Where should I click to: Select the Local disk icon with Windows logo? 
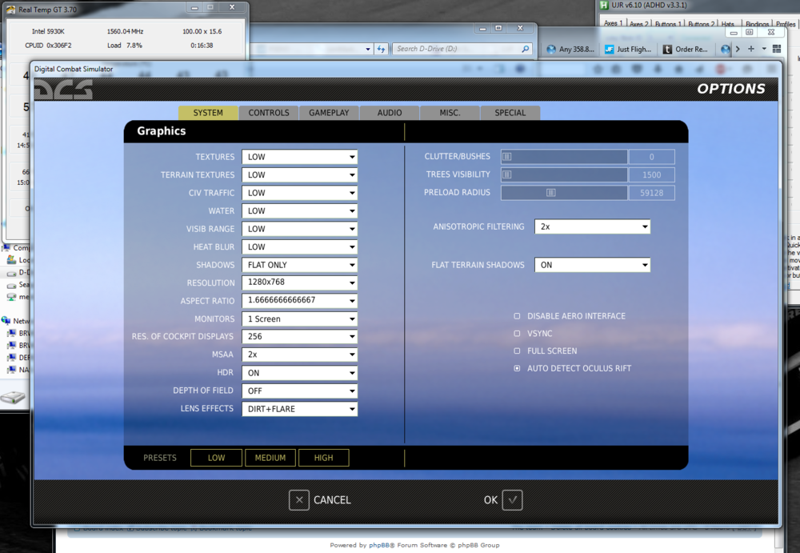tap(11, 260)
